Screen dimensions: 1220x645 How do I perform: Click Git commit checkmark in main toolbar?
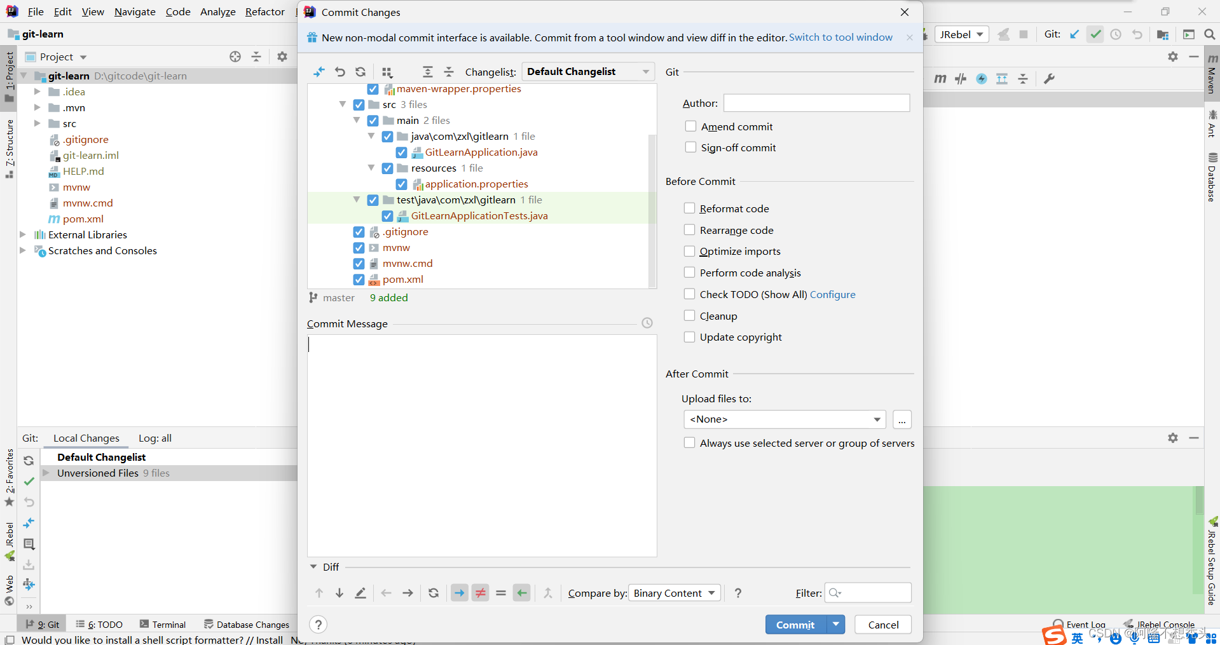pyautogui.click(x=1095, y=34)
